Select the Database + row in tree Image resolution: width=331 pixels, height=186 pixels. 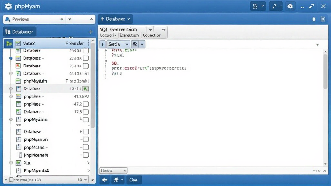point(47,132)
